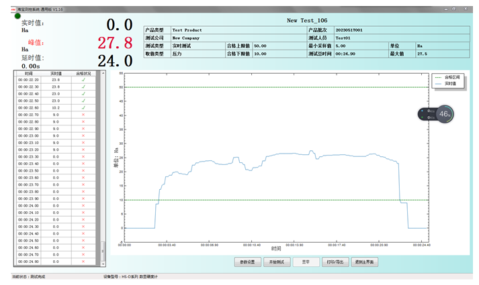The image size is (479, 285).
Task: Click the 46% floating monitor widget
Action: [x=436, y=114]
